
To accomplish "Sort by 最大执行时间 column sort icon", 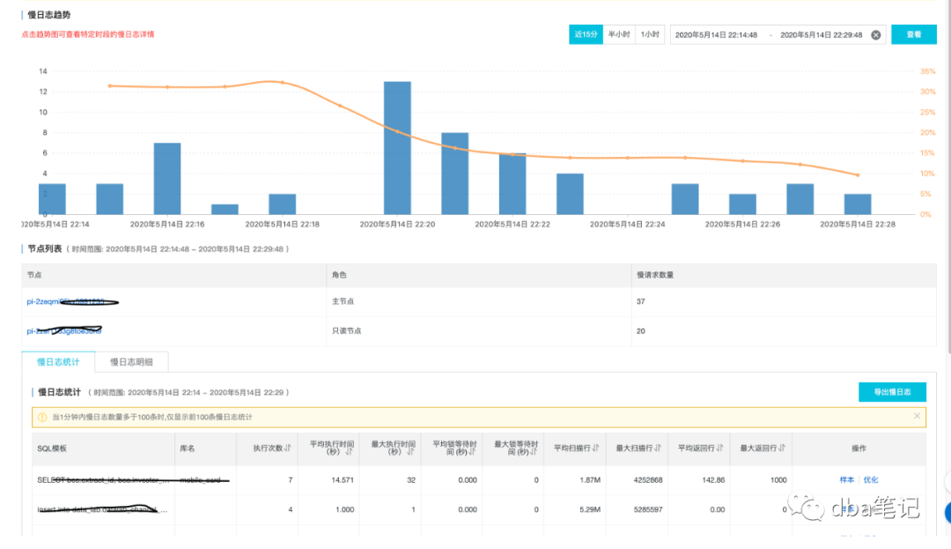I will pyautogui.click(x=410, y=454).
